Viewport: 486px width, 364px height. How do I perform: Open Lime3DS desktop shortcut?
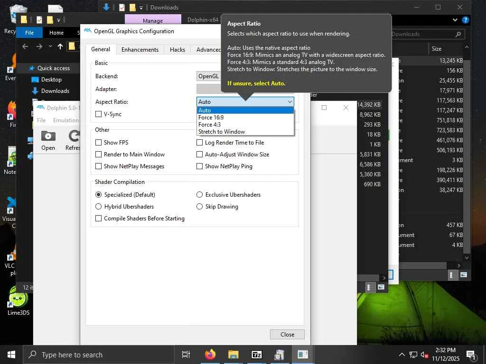pos(18,300)
